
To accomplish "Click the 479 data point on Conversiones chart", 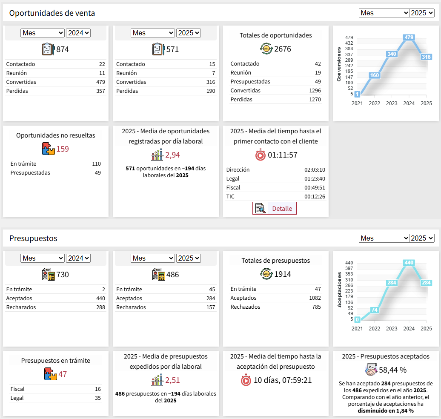I will click(409, 37).
